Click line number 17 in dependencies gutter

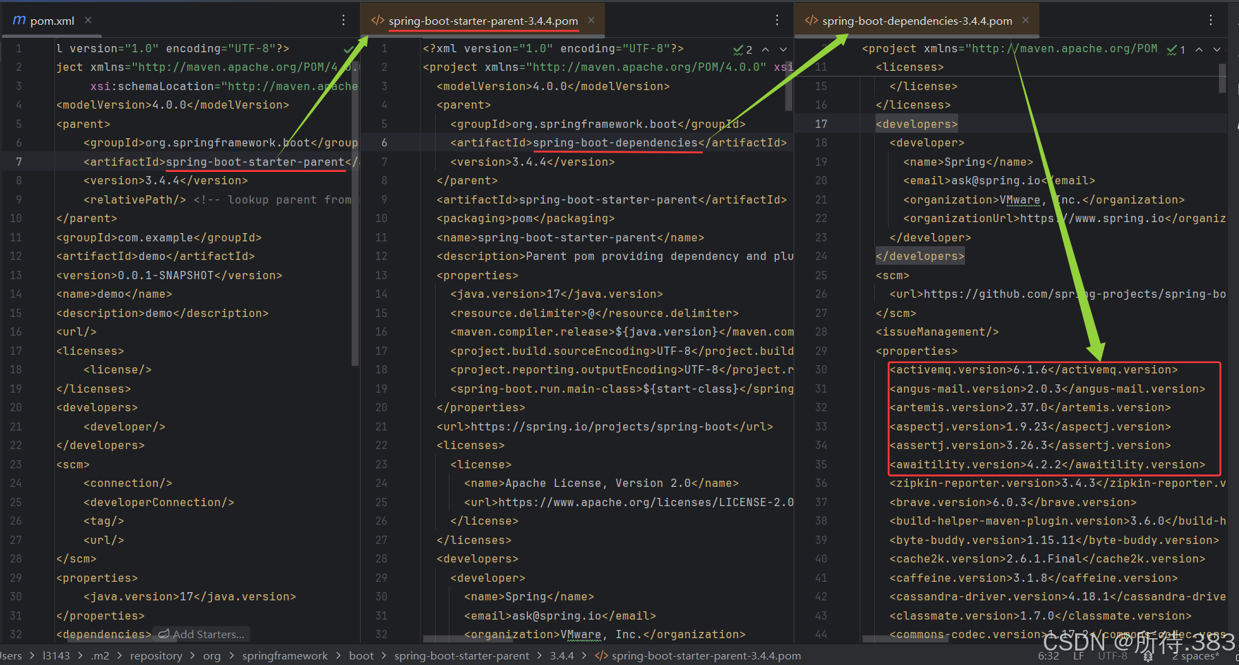[x=821, y=124]
